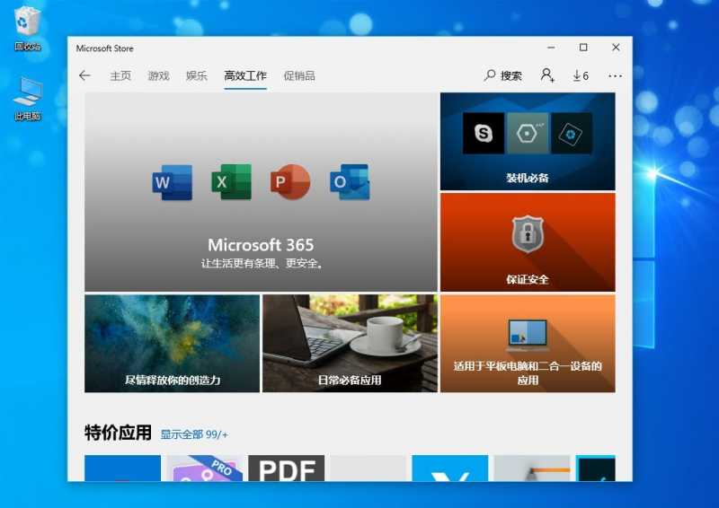Open the account sign-in icon
The height and width of the screenshot is (508, 719).
click(547, 75)
